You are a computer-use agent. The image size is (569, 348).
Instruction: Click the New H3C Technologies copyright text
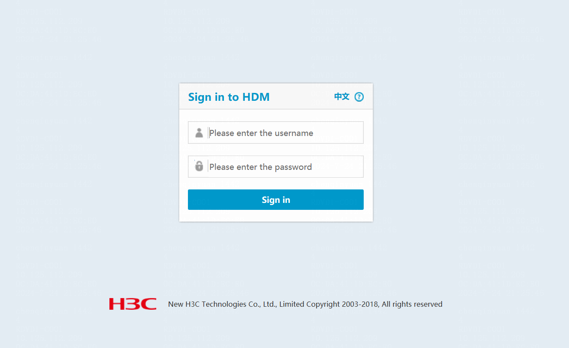tap(305, 304)
